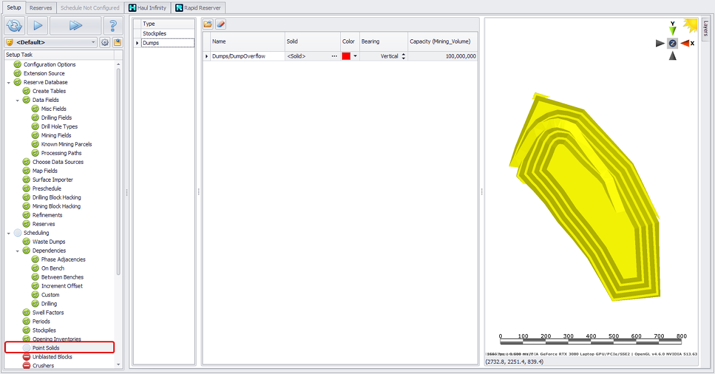The image size is (715, 374).
Task: Select Known Mining Parcels setup task
Action: point(66,144)
